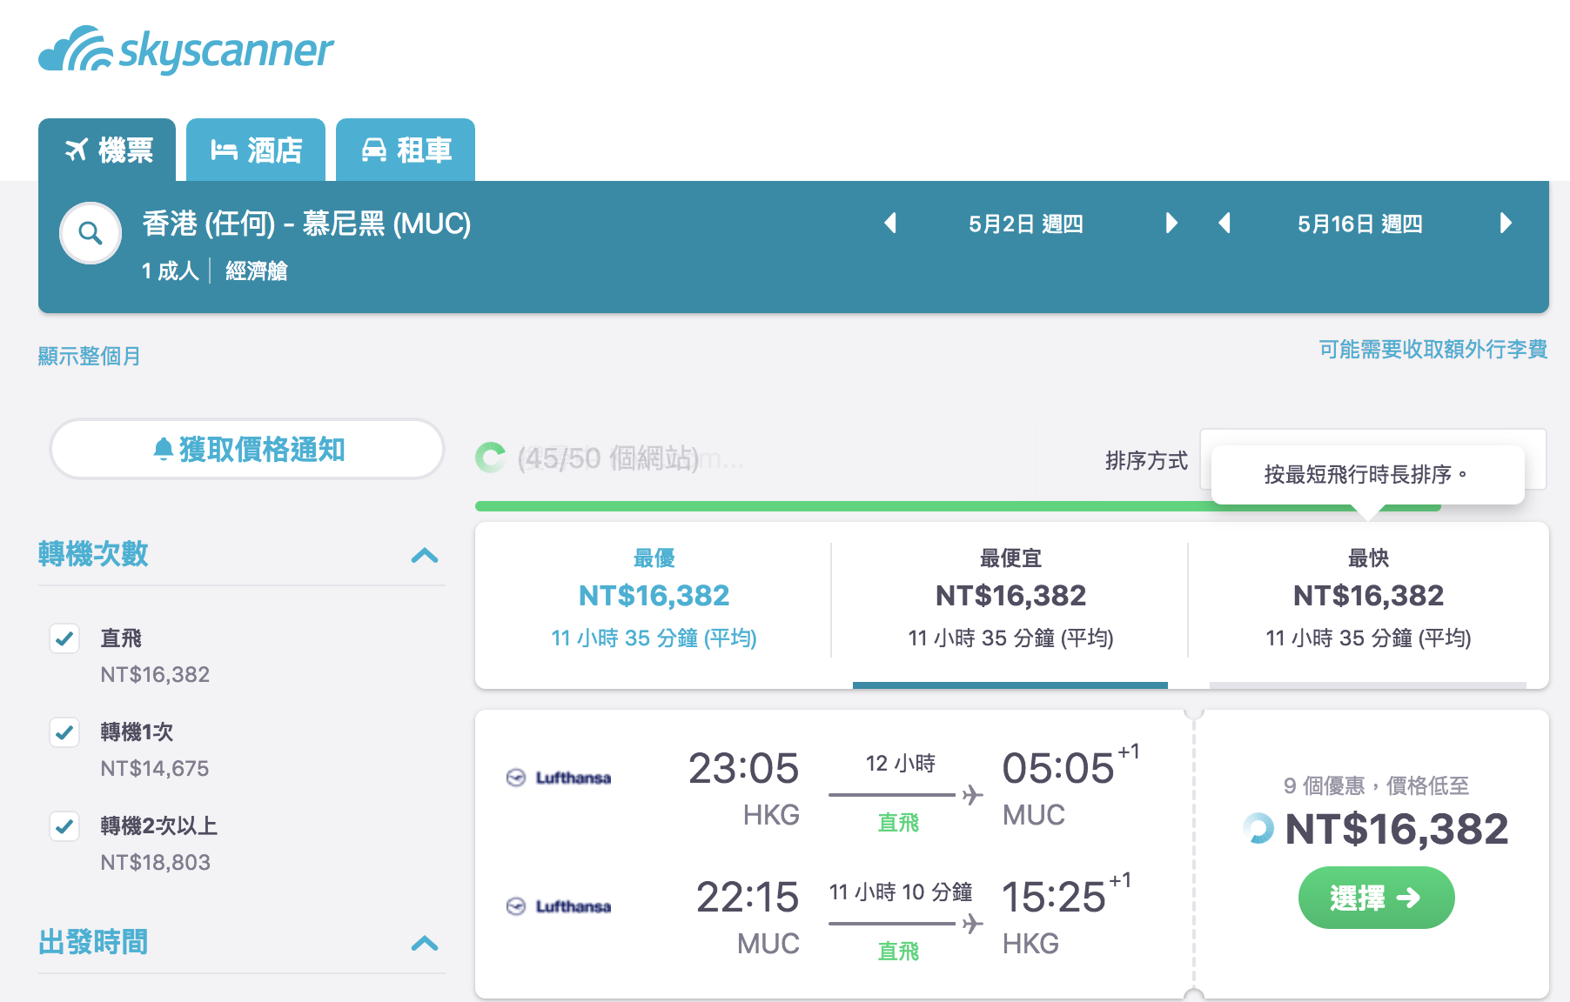1570x1002 pixels.
Task: Click the 1 成人 passenger count
Action: coord(171,271)
